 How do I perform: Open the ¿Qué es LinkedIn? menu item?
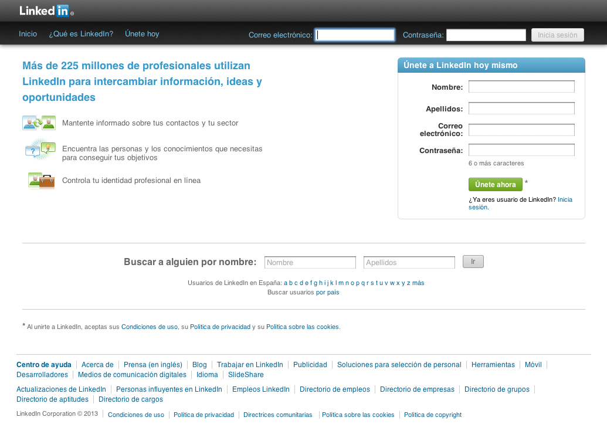coord(81,34)
